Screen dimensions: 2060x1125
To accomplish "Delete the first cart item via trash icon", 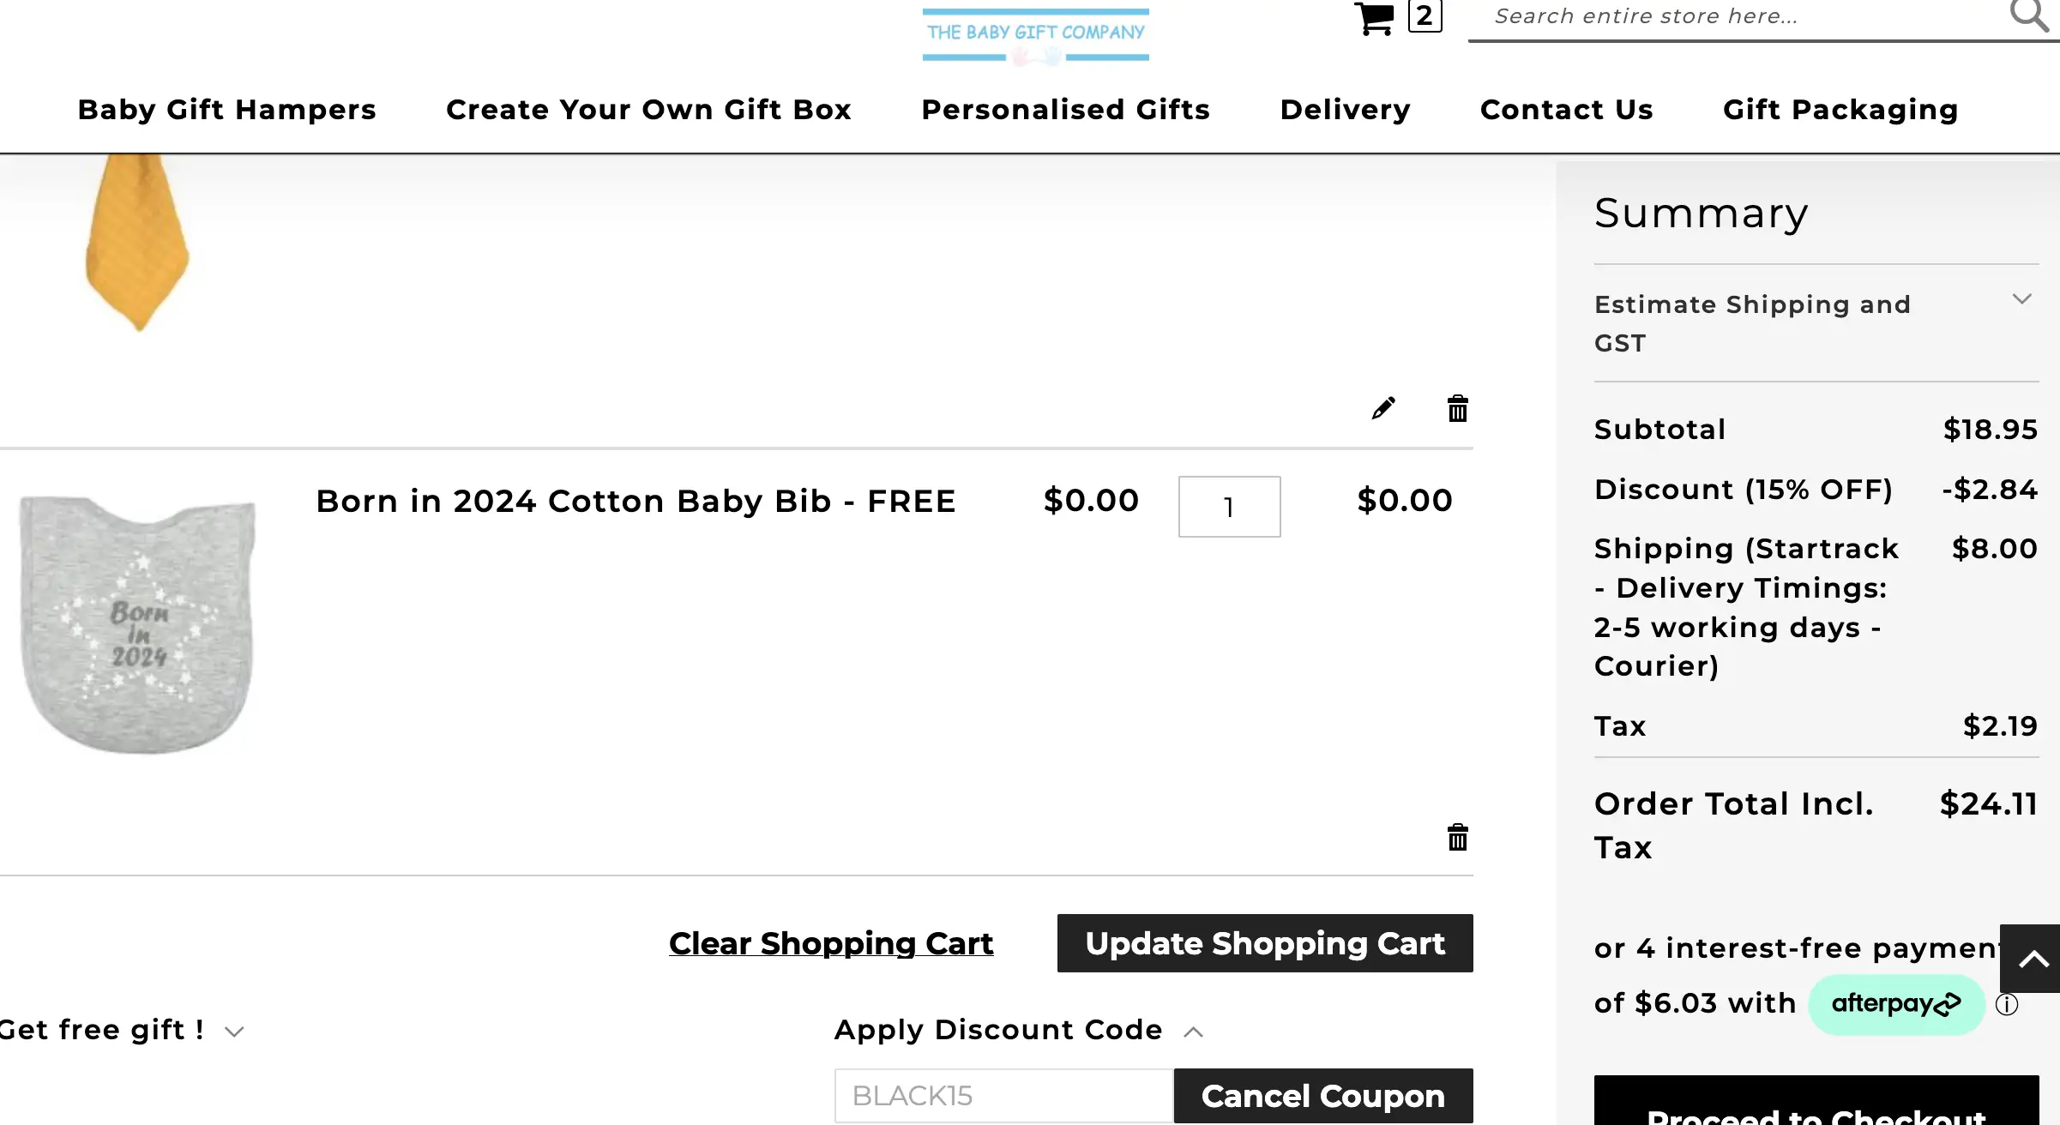I will pos(1458,408).
